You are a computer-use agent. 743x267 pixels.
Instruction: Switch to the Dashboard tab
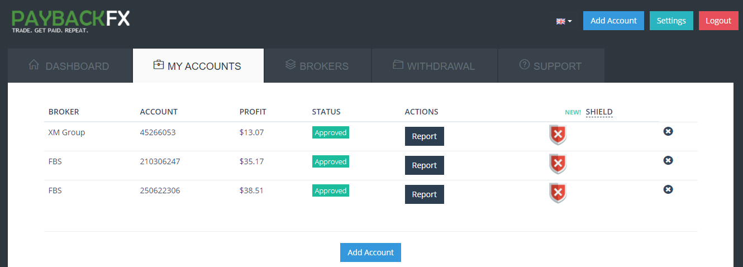[x=70, y=66]
